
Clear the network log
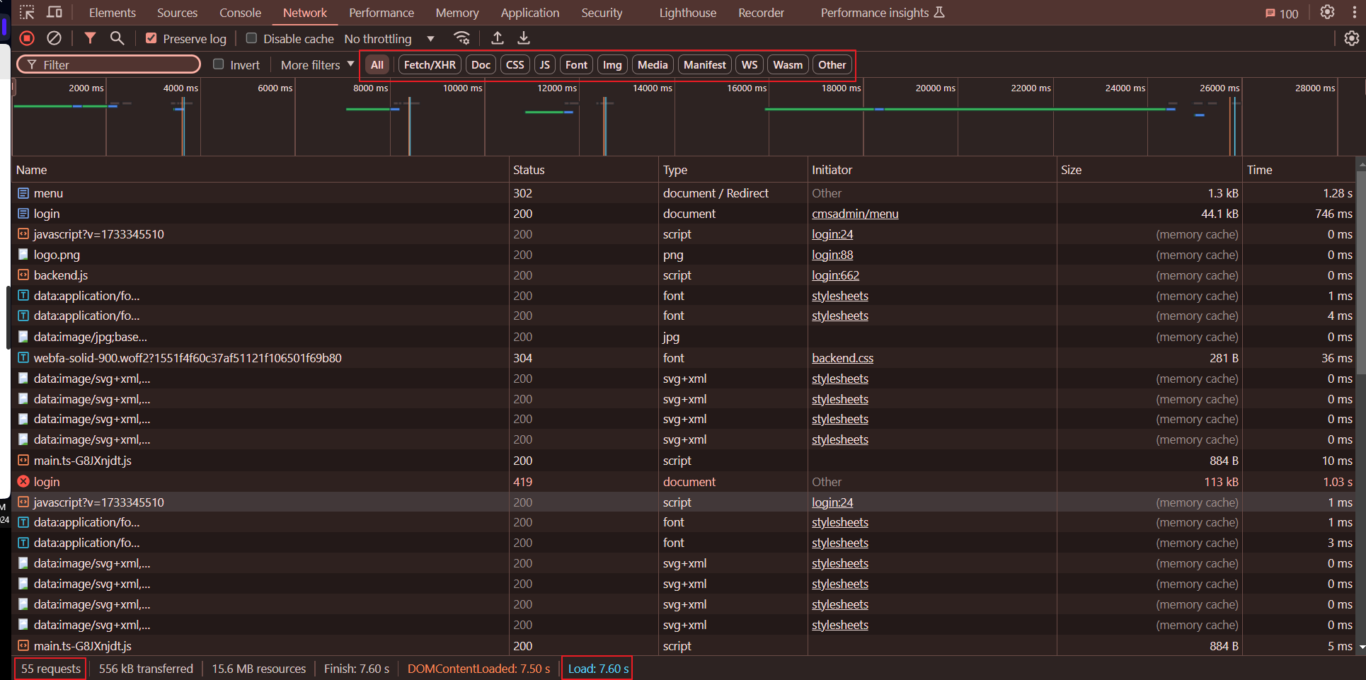[54, 38]
